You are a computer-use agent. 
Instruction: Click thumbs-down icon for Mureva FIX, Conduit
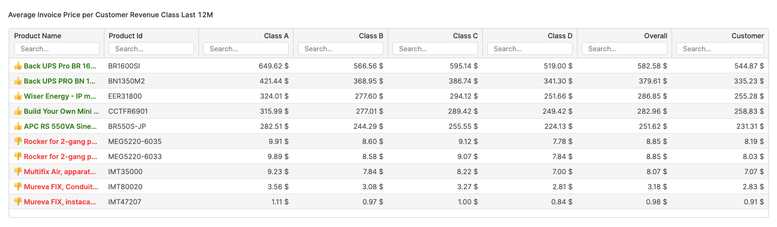click(x=17, y=187)
